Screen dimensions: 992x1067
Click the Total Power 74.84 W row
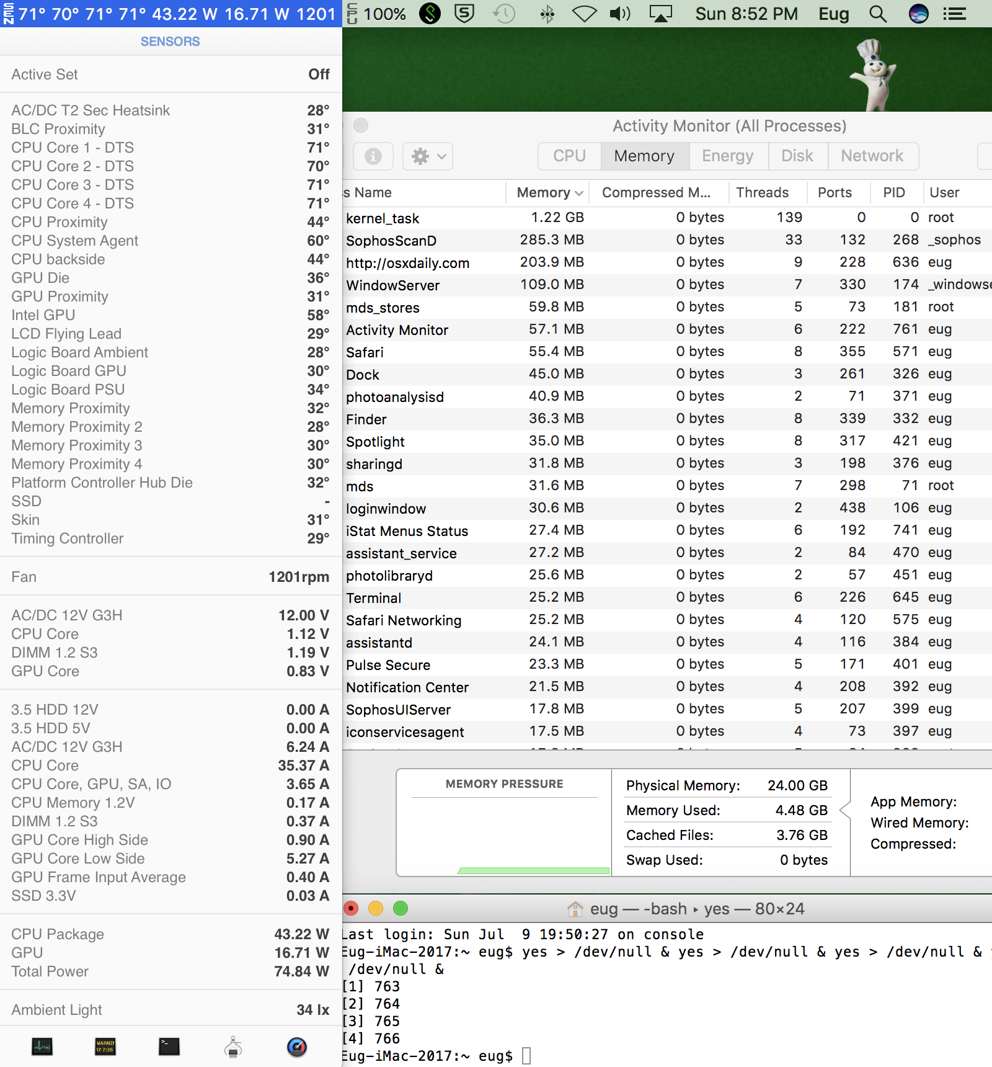tap(170, 971)
